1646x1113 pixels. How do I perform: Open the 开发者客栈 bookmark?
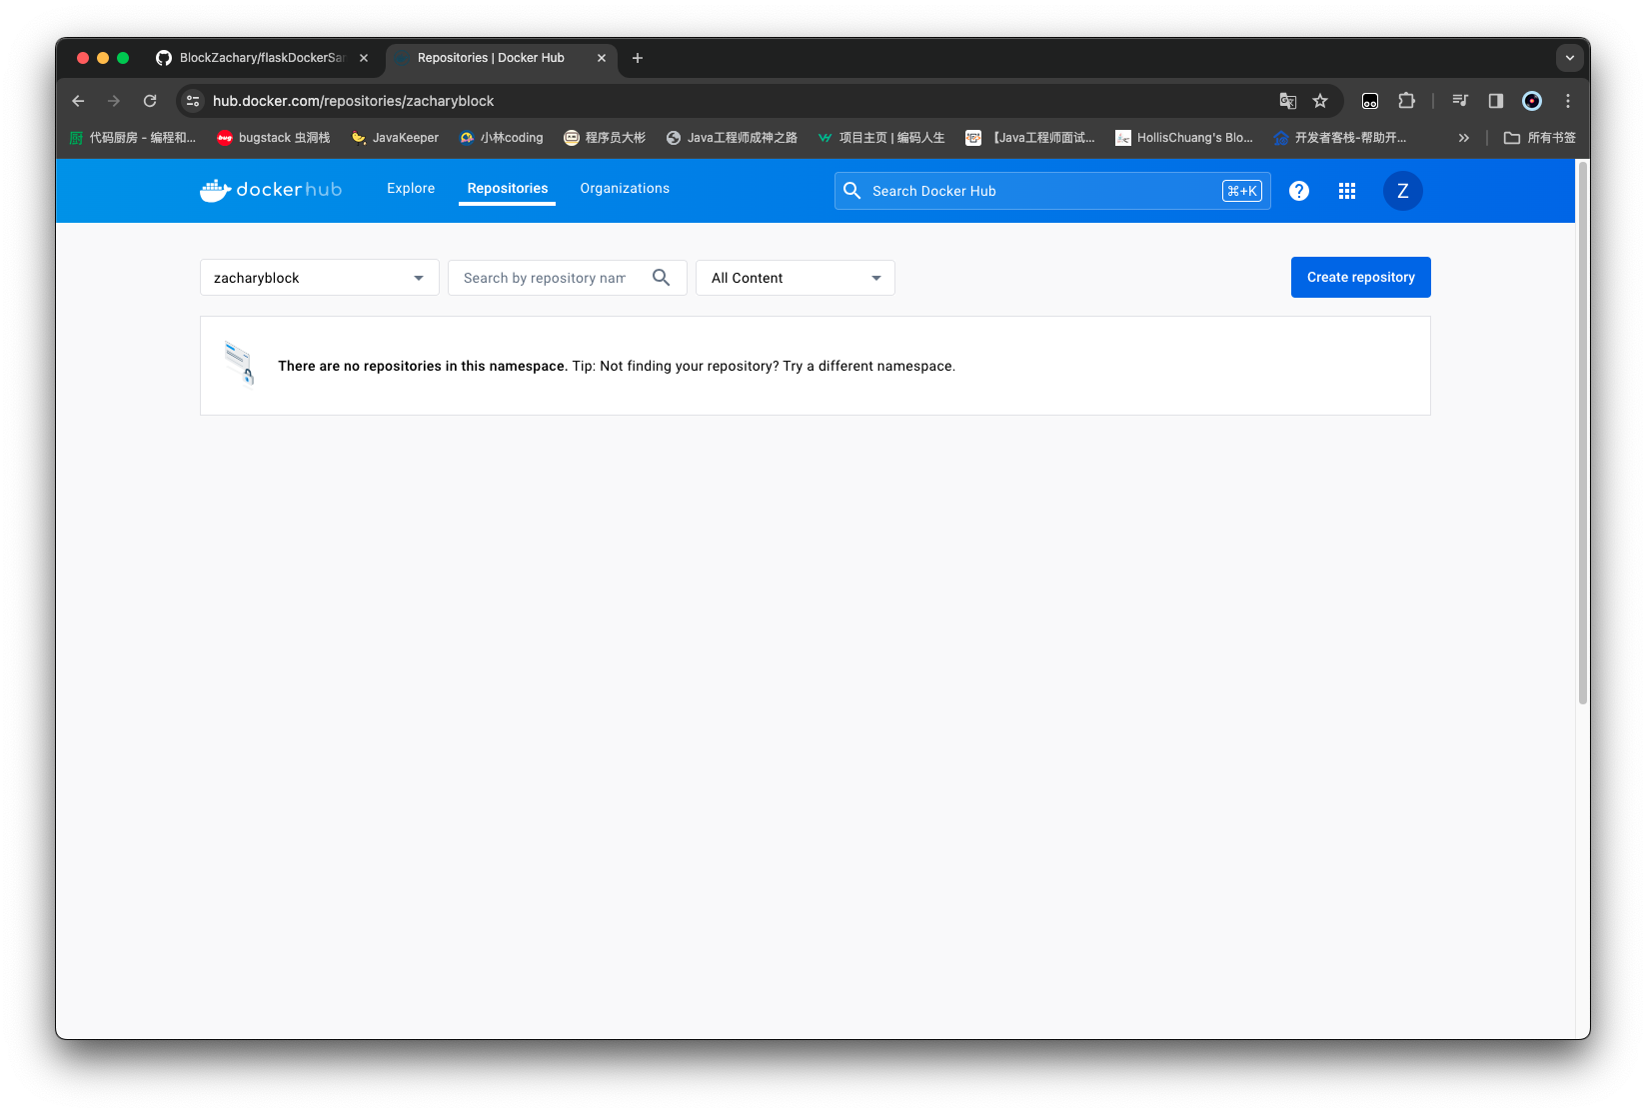(x=1340, y=138)
